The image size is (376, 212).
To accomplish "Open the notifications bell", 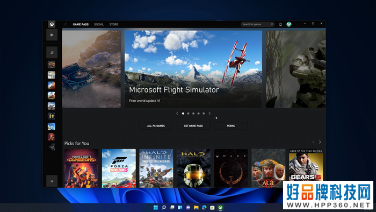I will click(280, 24).
